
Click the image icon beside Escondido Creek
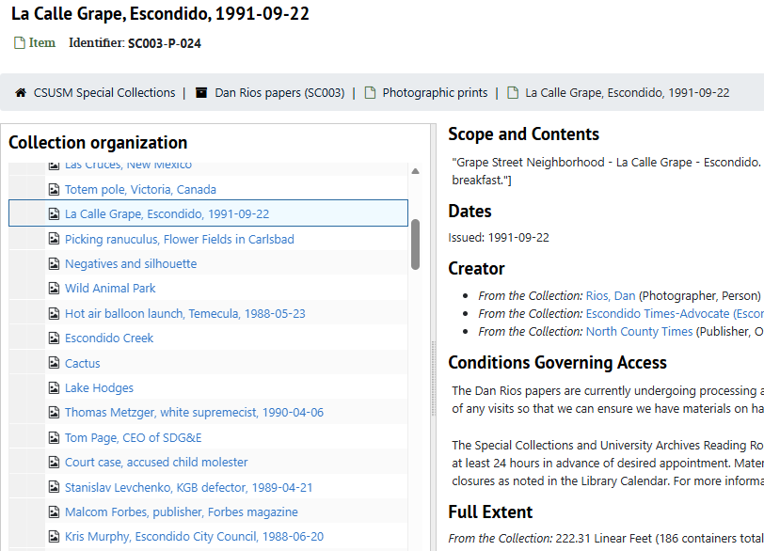click(54, 338)
